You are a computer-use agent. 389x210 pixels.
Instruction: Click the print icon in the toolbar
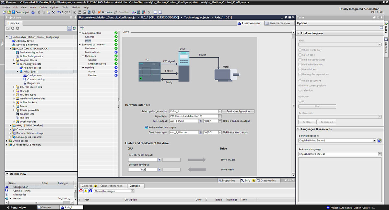[x=34, y=12]
